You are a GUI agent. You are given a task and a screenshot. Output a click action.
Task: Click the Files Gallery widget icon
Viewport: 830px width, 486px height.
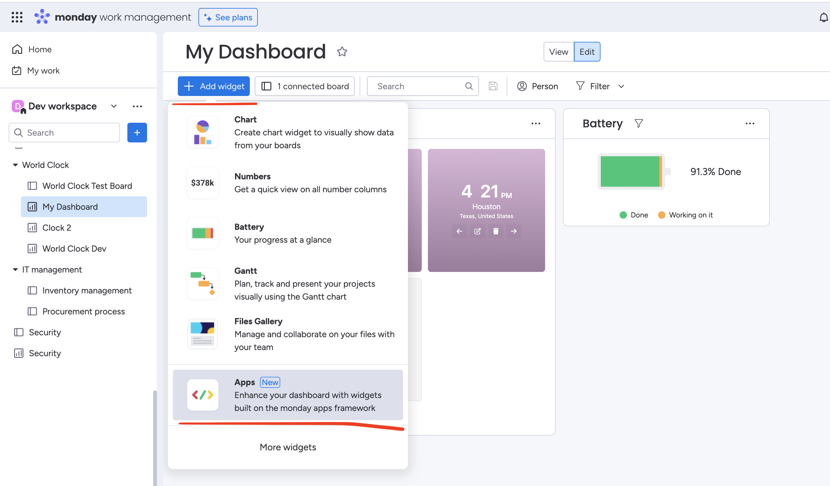(x=202, y=334)
